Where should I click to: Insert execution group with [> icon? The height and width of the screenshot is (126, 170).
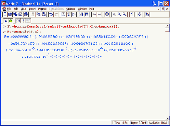(x=74, y=14)
